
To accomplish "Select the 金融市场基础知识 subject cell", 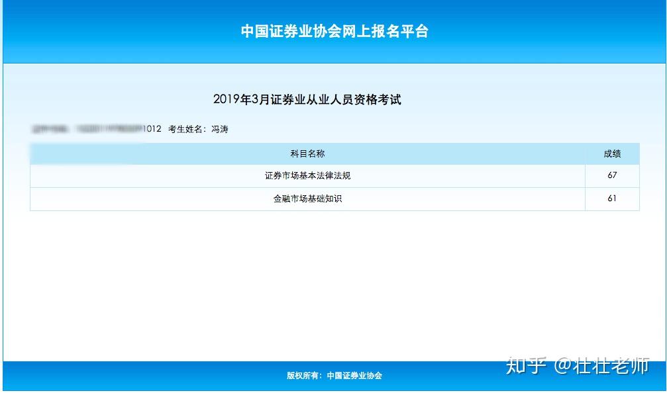I will click(x=307, y=199).
